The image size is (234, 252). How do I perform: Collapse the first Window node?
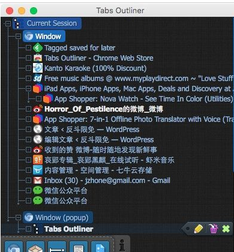18,37
